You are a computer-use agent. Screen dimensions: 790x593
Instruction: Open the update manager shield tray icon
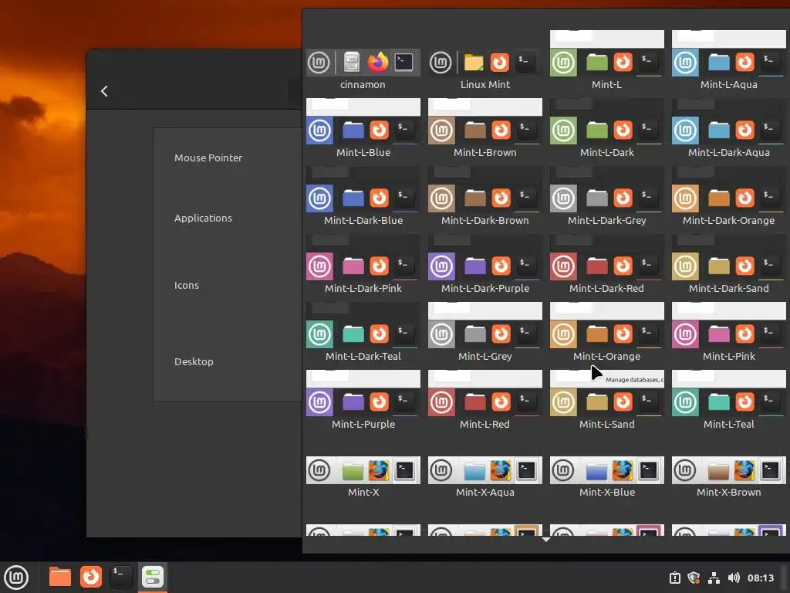(694, 578)
